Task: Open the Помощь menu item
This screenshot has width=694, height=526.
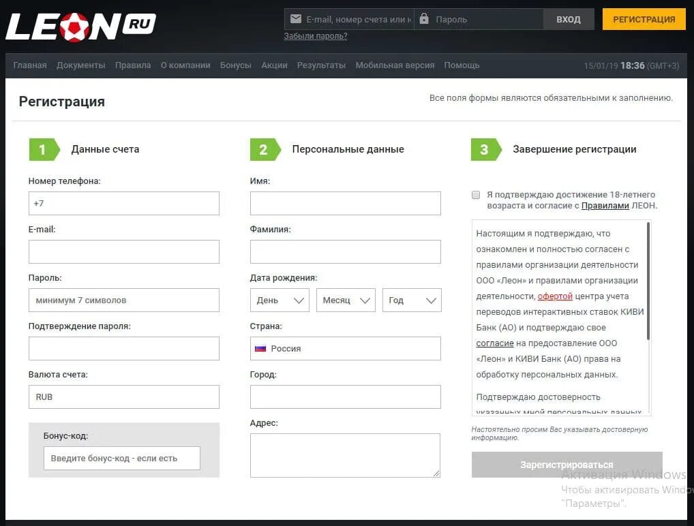Action: tap(462, 65)
